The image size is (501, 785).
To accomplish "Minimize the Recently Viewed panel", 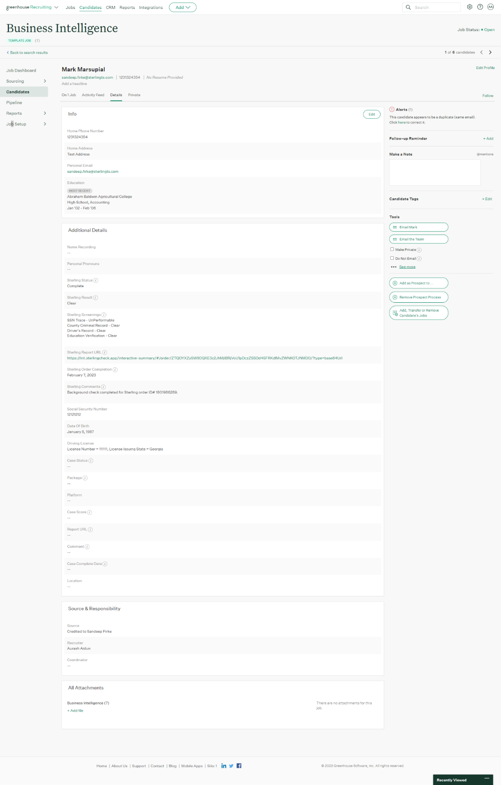I will [487, 778].
